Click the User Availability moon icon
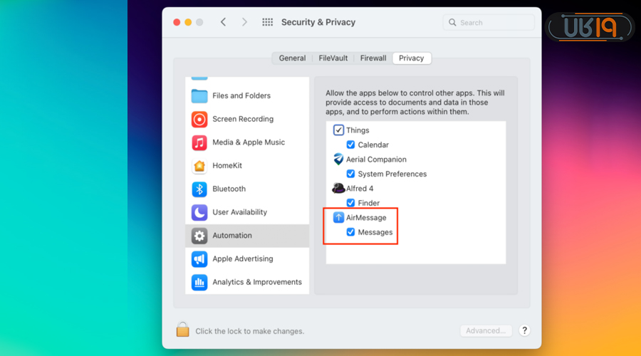641x356 pixels. pos(199,212)
